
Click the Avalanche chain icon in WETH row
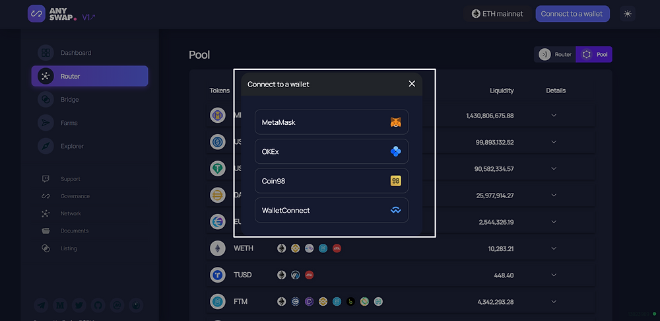click(x=337, y=248)
